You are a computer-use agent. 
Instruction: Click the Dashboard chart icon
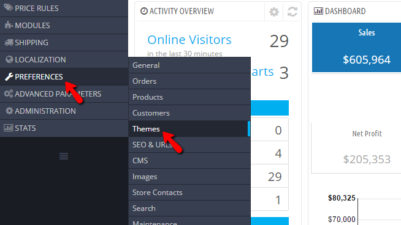pyautogui.click(x=318, y=11)
